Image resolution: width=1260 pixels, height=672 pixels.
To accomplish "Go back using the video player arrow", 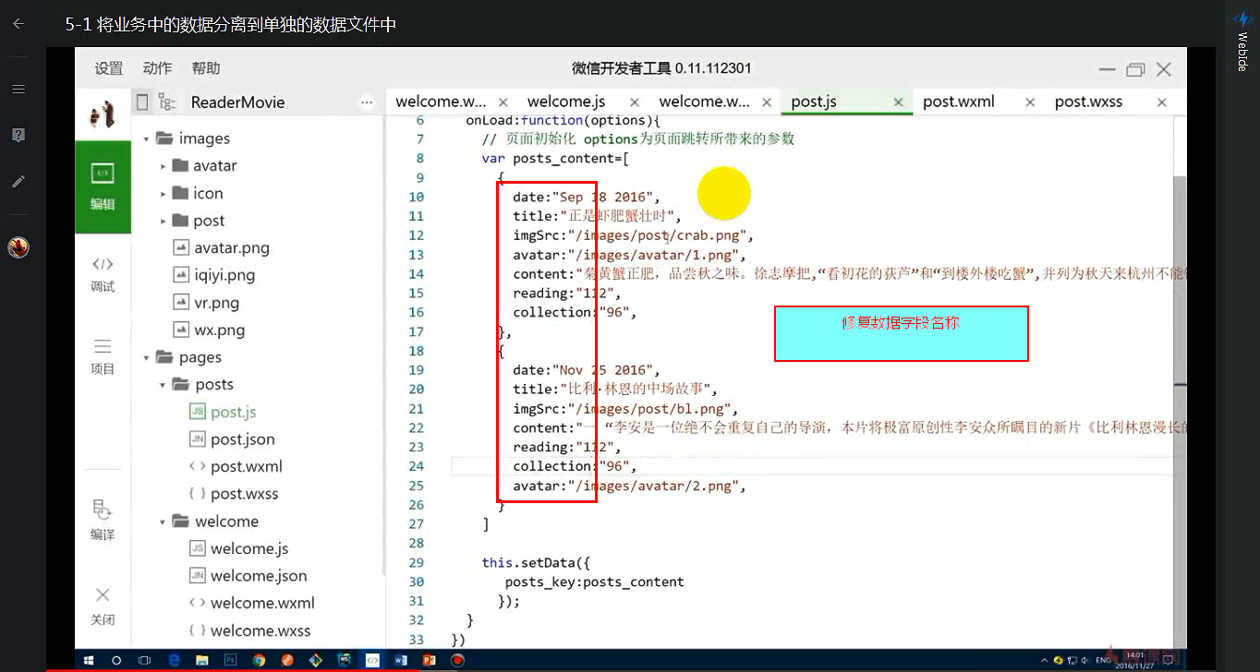I will pos(18,24).
